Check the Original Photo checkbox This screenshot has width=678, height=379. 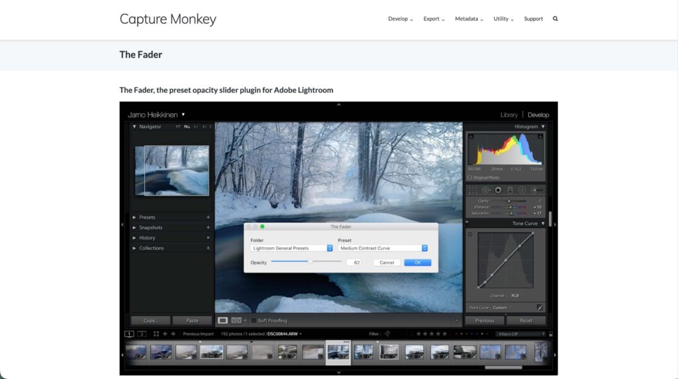pos(469,178)
